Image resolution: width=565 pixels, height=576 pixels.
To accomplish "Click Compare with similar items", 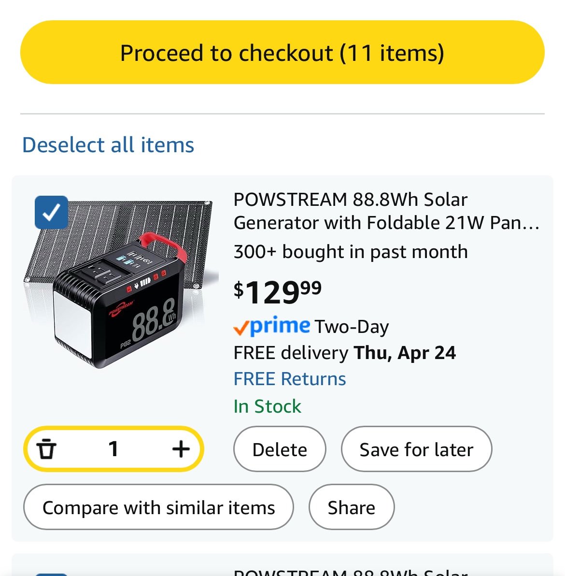I will tap(158, 507).
